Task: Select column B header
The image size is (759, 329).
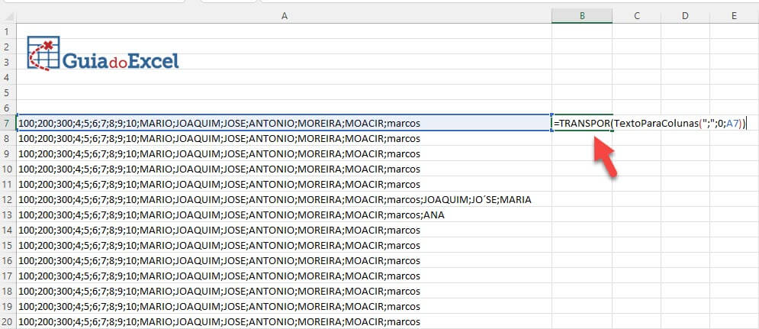Action: [582, 16]
